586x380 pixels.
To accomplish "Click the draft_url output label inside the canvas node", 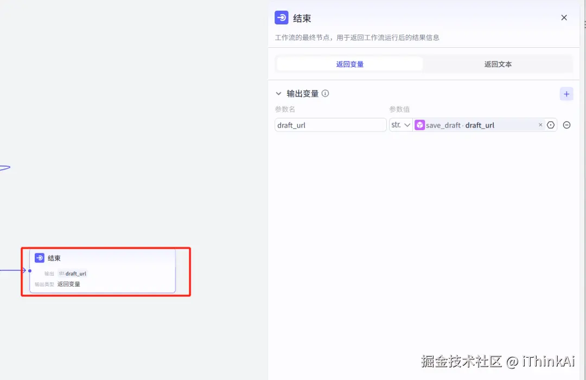I will [x=76, y=273].
